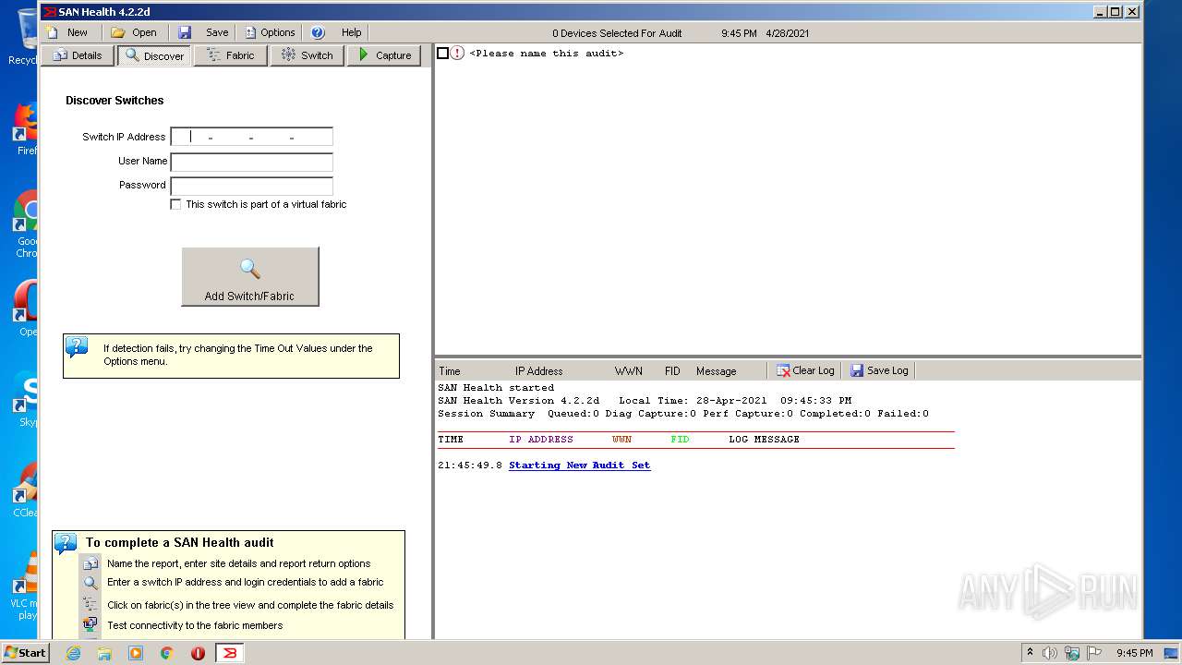This screenshot has width=1182, height=665.
Task: Open 'Starting New Audit Set' link
Action: tap(579, 465)
